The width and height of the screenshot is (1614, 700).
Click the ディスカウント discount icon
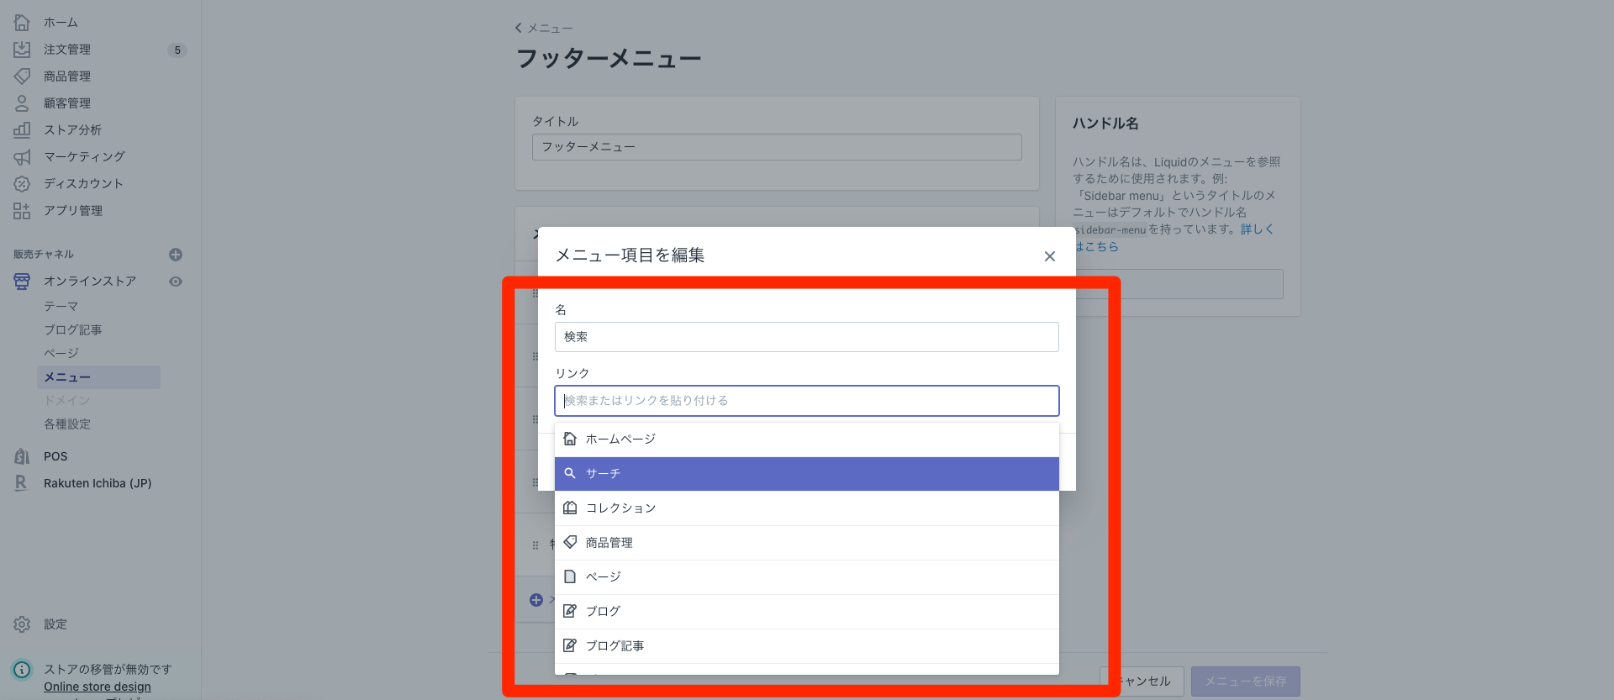22,184
